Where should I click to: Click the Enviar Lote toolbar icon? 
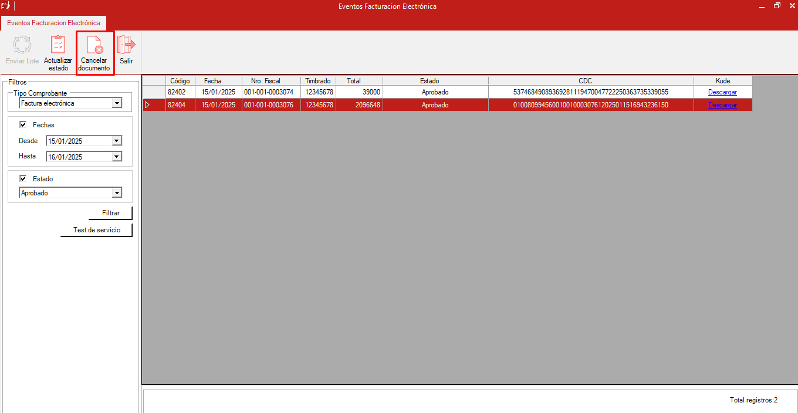click(x=22, y=46)
